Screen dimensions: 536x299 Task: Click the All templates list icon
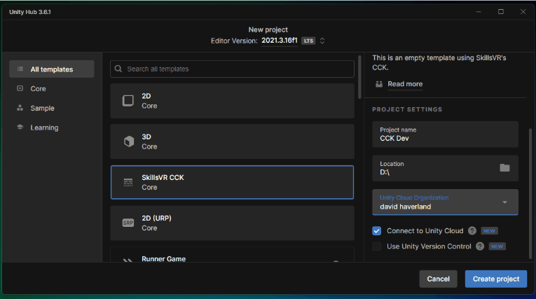[20, 69]
